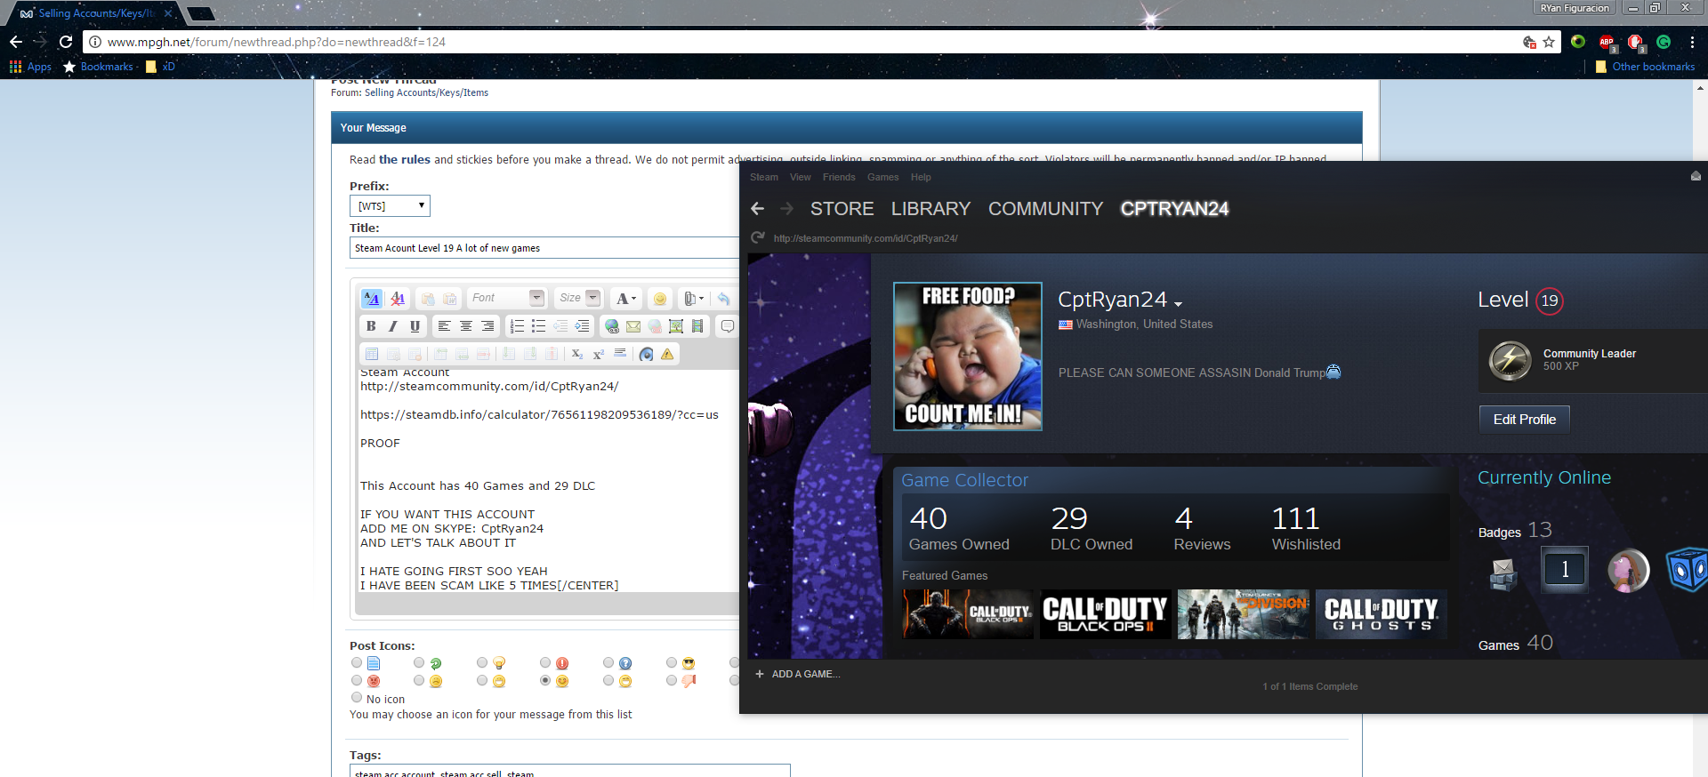This screenshot has width=1708, height=777.
Task: Click the Insert Image icon
Action: (676, 326)
